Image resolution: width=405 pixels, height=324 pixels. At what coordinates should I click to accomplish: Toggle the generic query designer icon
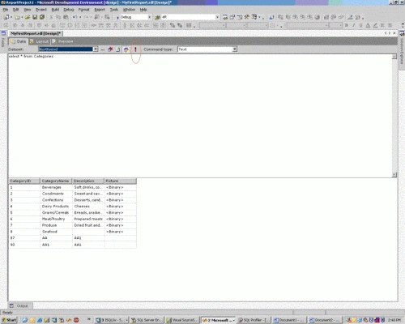[126, 49]
